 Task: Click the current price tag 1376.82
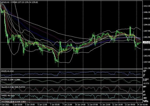(x=147, y=42)
